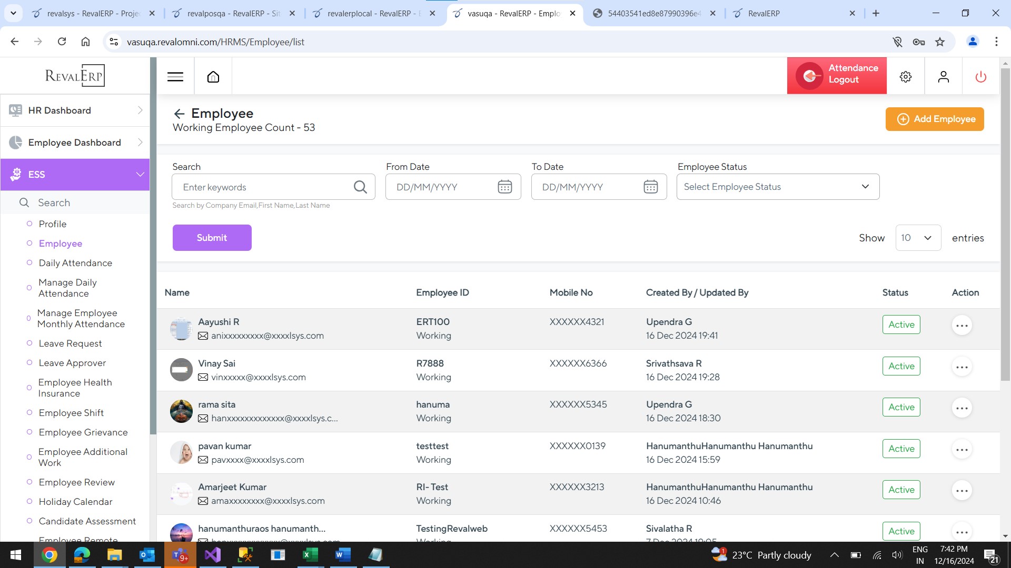
Task: Select Leave Request sidebar item
Action: 70,343
